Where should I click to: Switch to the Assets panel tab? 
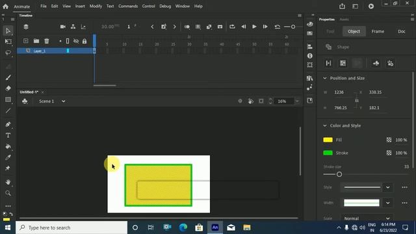[x=344, y=19]
